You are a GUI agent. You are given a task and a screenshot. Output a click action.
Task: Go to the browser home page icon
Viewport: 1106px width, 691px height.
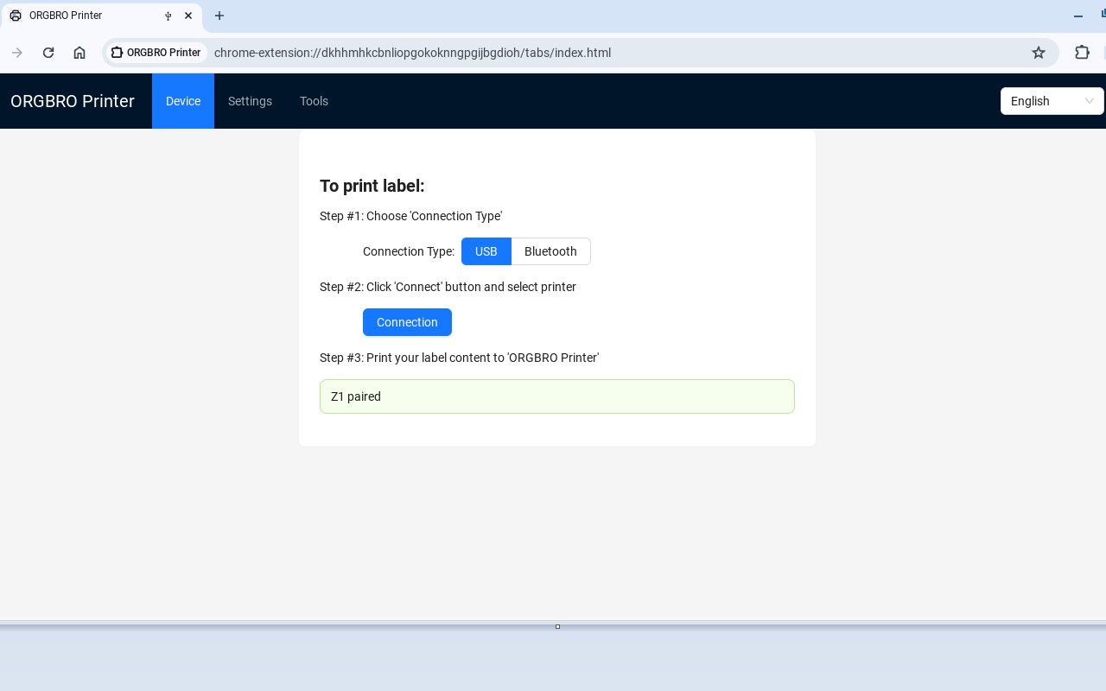(79, 53)
